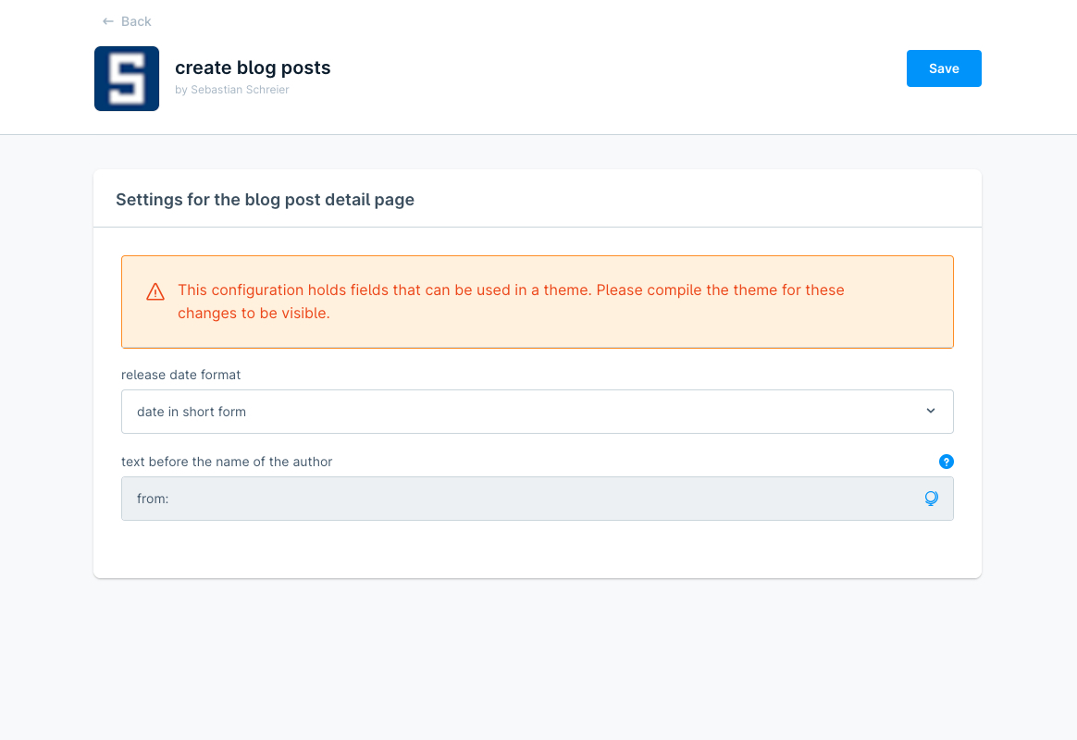Image resolution: width=1077 pixels, height=740 pixels.
Task: Focus the 'from:' text input field
Action: coord(518,499)
